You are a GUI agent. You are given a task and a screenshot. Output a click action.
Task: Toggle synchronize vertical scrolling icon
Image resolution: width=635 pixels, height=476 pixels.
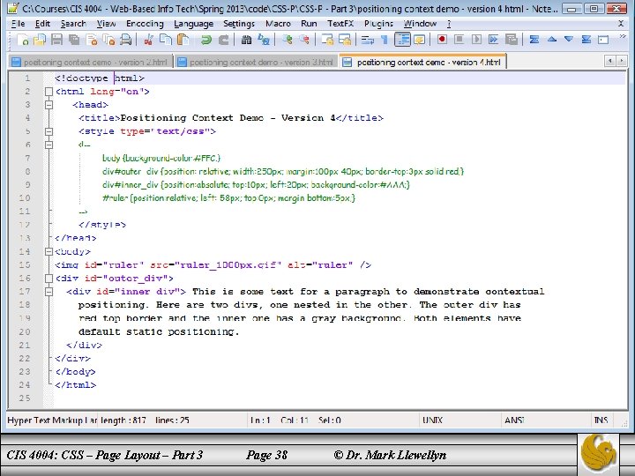point(327,40)
